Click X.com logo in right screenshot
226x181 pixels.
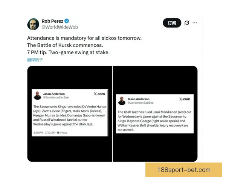point(185,99)
